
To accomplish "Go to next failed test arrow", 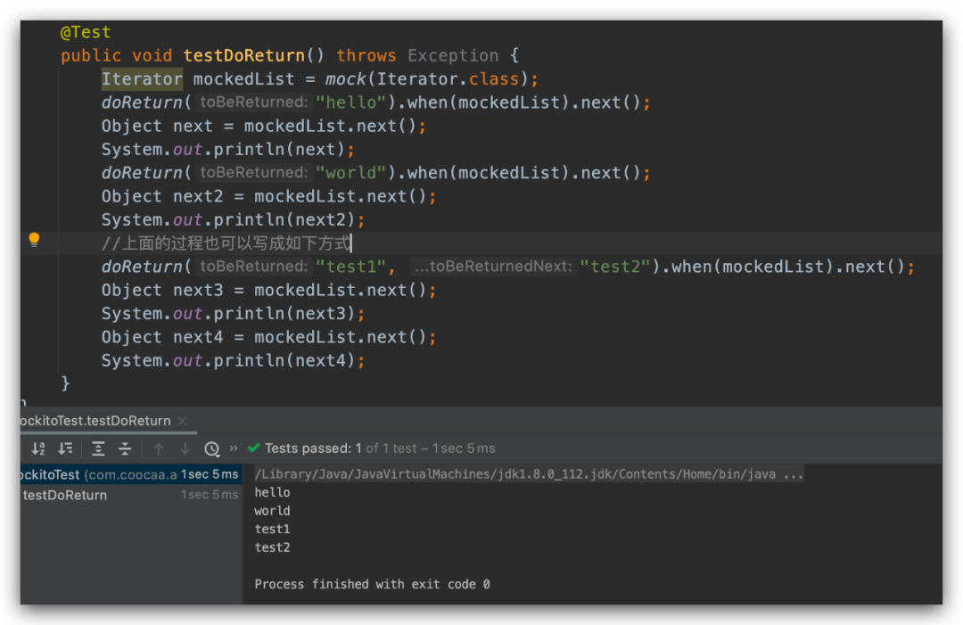I will pyautogui.click(x=185, y=448).
